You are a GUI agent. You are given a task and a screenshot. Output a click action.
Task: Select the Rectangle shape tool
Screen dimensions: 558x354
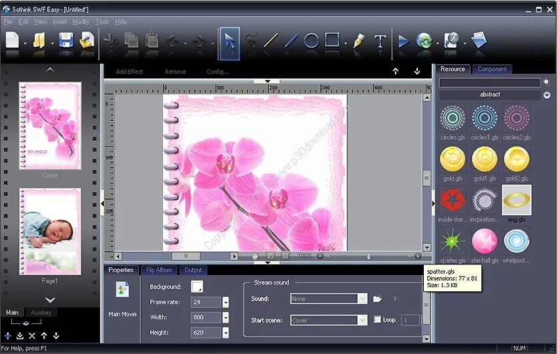point(332,40)
